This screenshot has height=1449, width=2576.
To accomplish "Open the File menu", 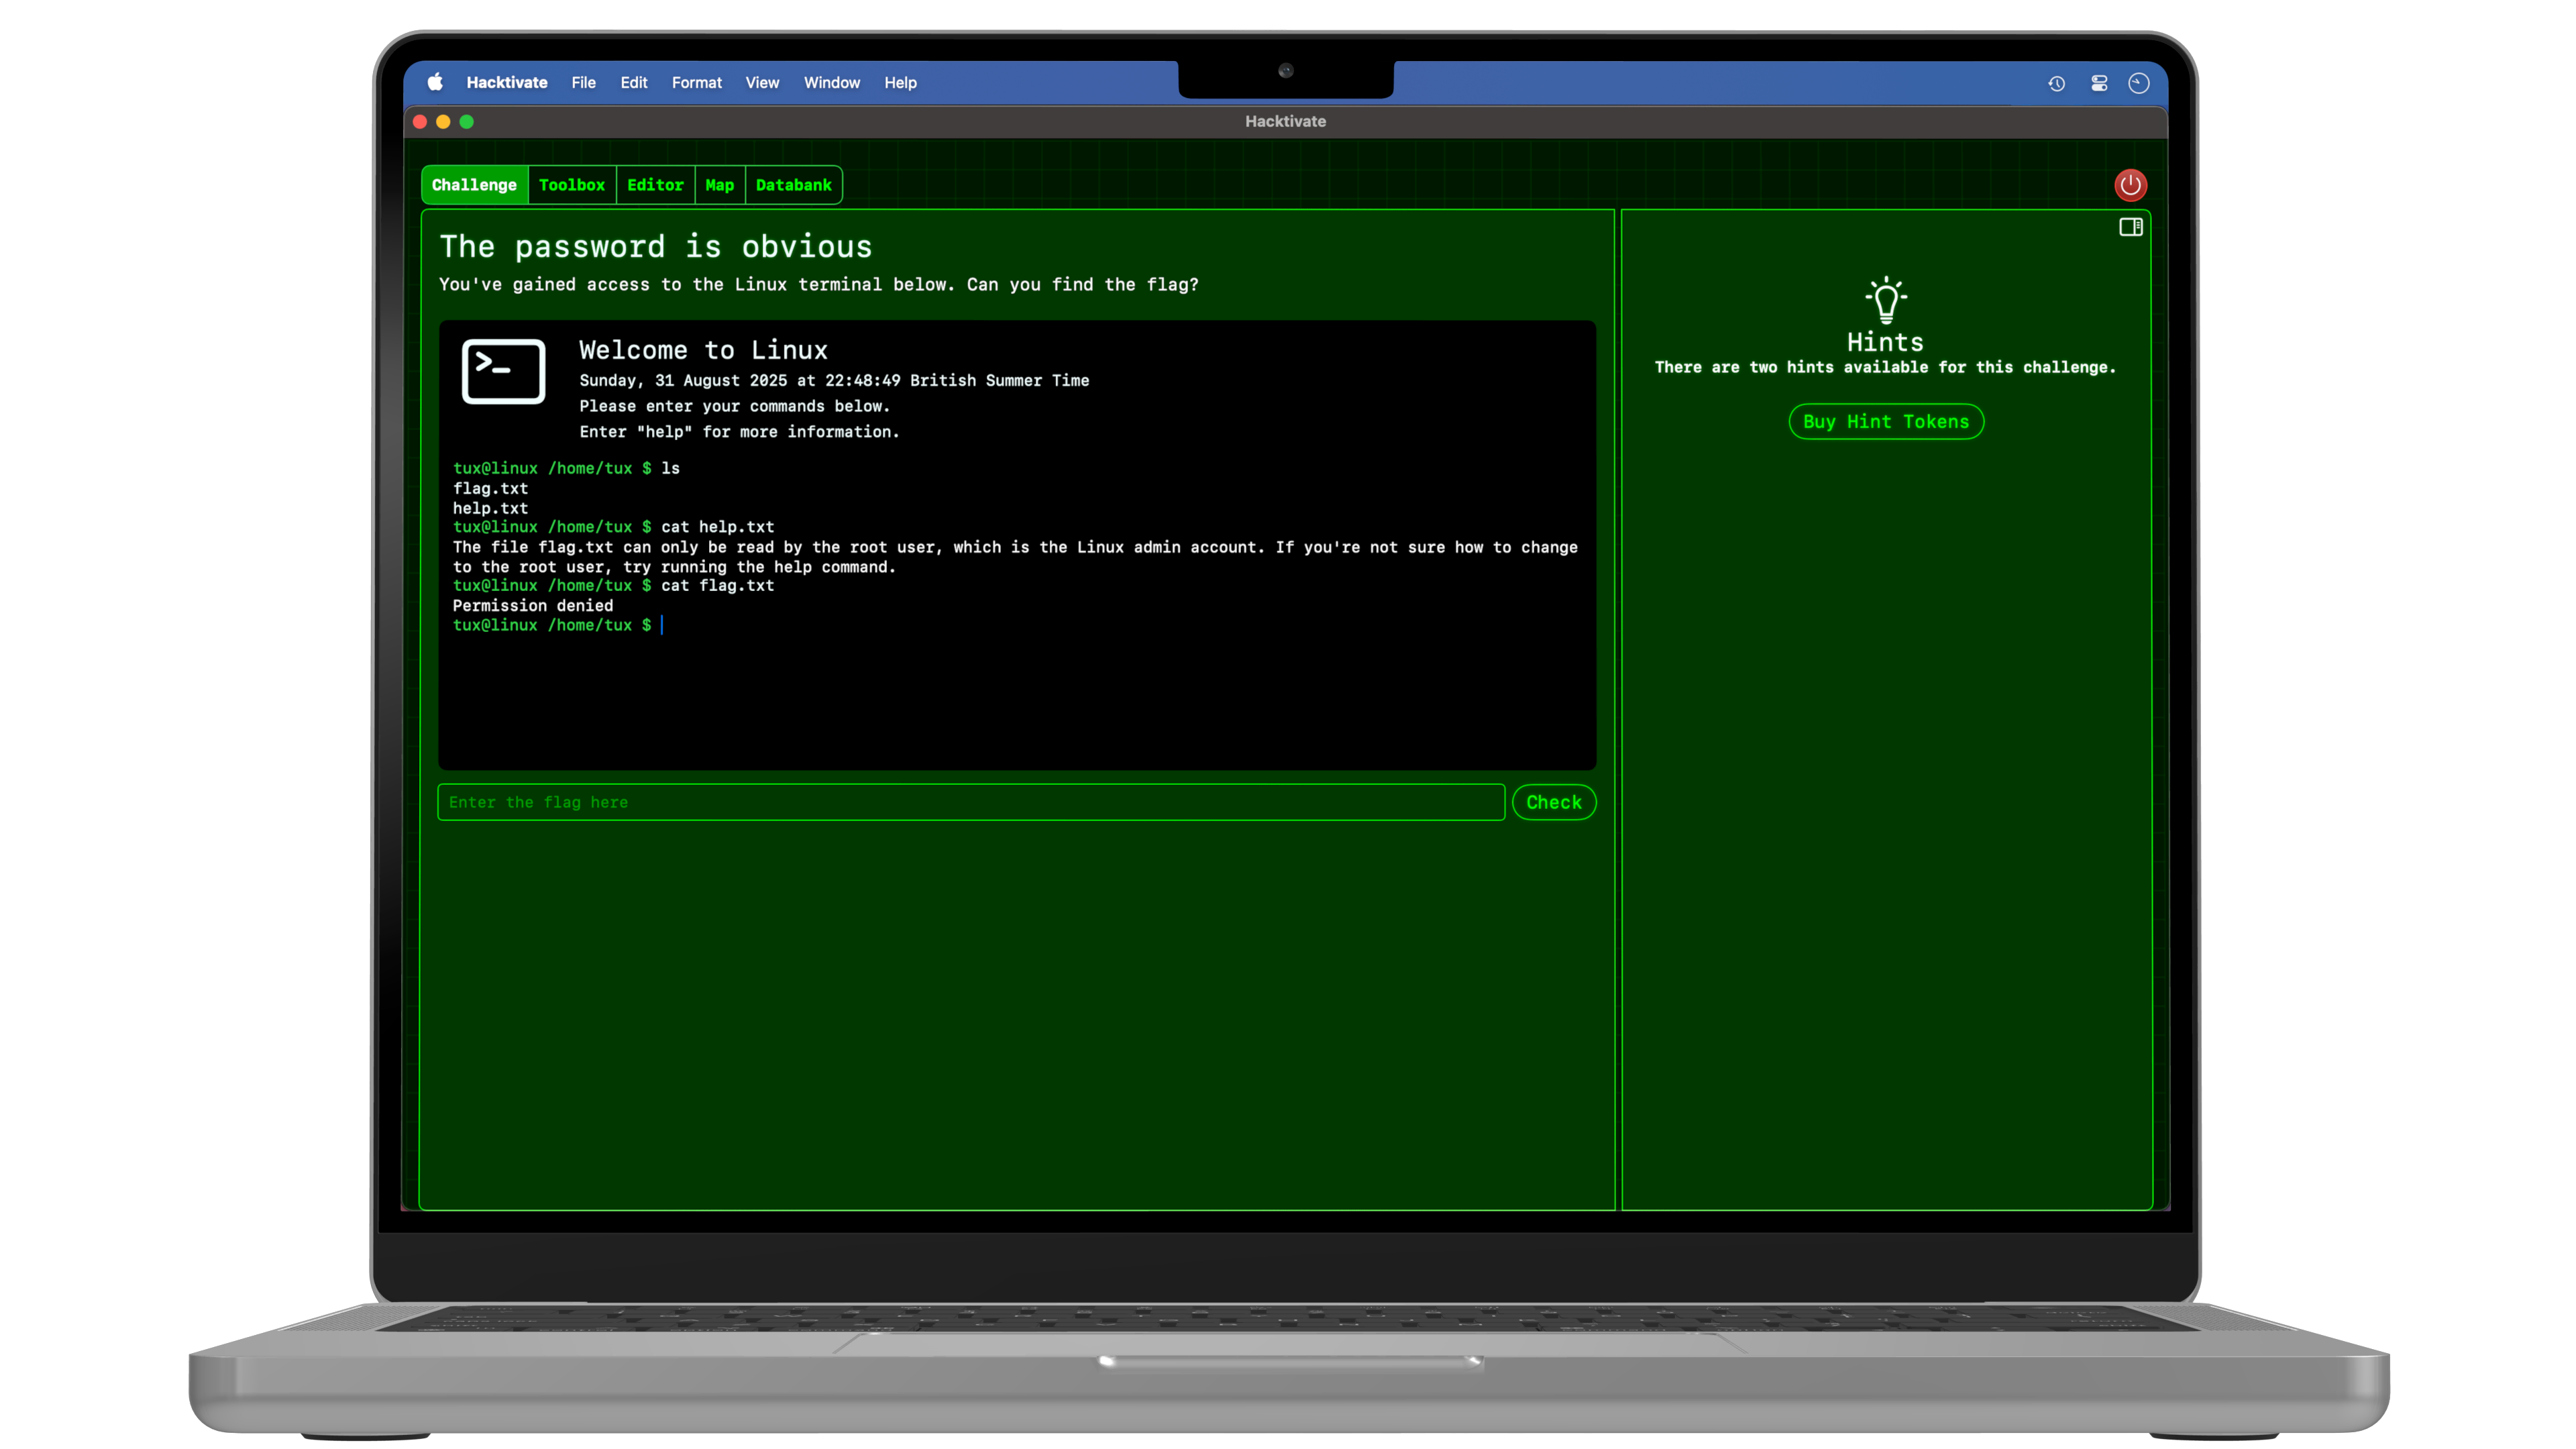I will [x=583, y=83].
